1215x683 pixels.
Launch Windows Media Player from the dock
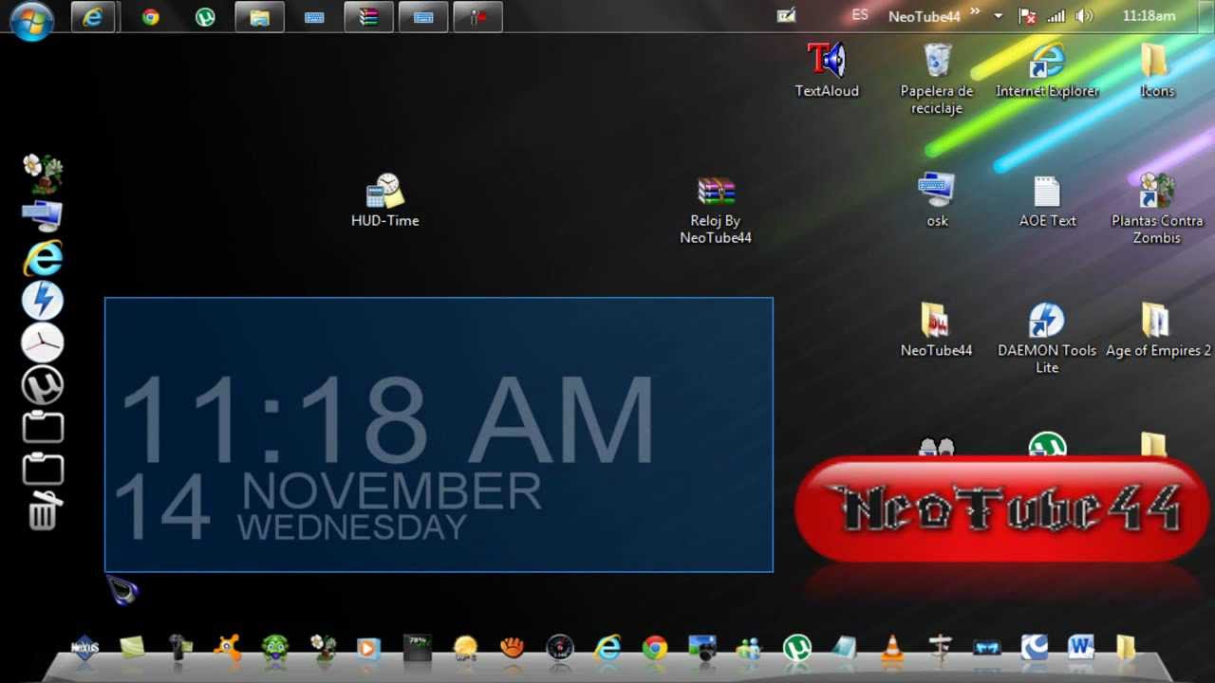(x=368, y=648)
